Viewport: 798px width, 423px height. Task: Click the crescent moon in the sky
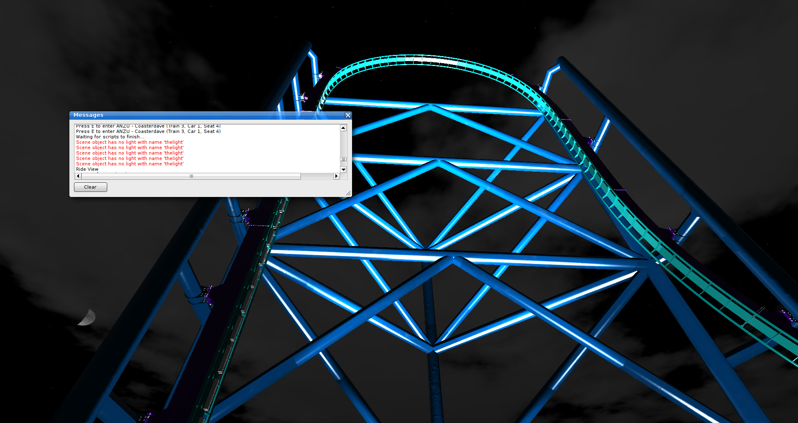click(x=87, y=318)
